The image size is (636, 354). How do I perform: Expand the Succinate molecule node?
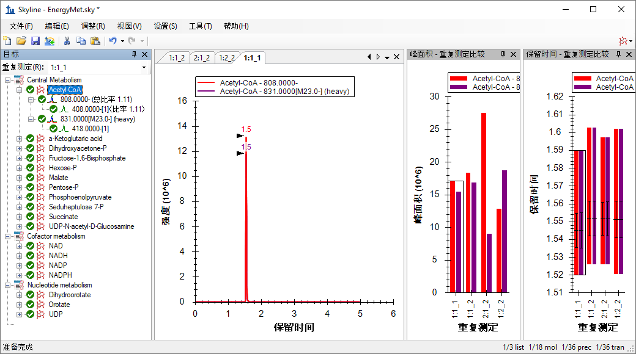19,217
